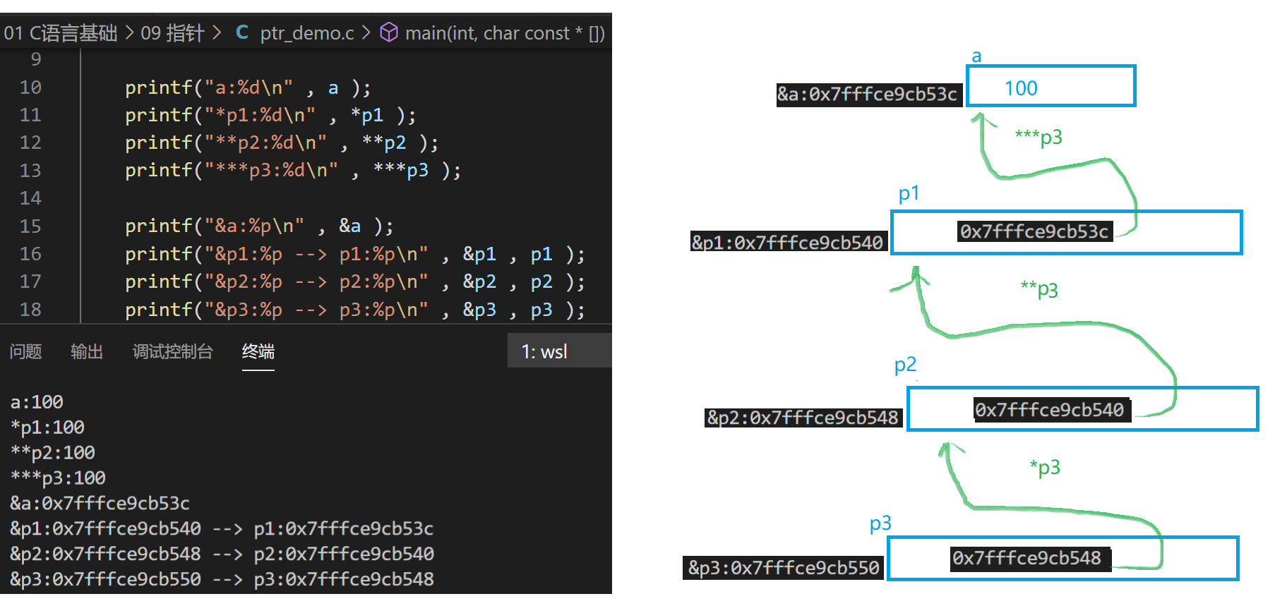Click the printf("a:%d\n") code line

pos(248,87)
